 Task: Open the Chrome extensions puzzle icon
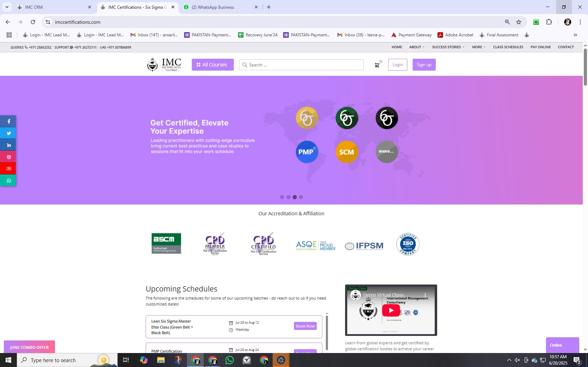pyautogui.click(x=549, y=22)
